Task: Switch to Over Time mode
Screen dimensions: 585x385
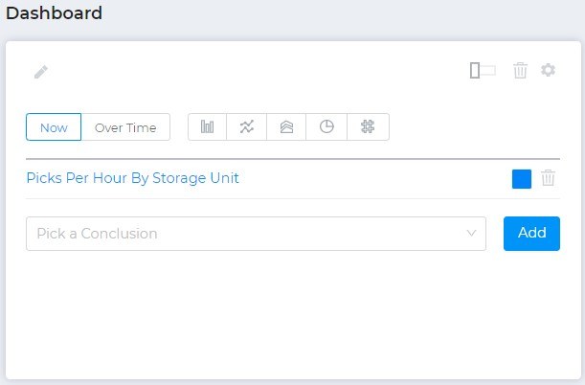Action: click(x=125, y=127)
